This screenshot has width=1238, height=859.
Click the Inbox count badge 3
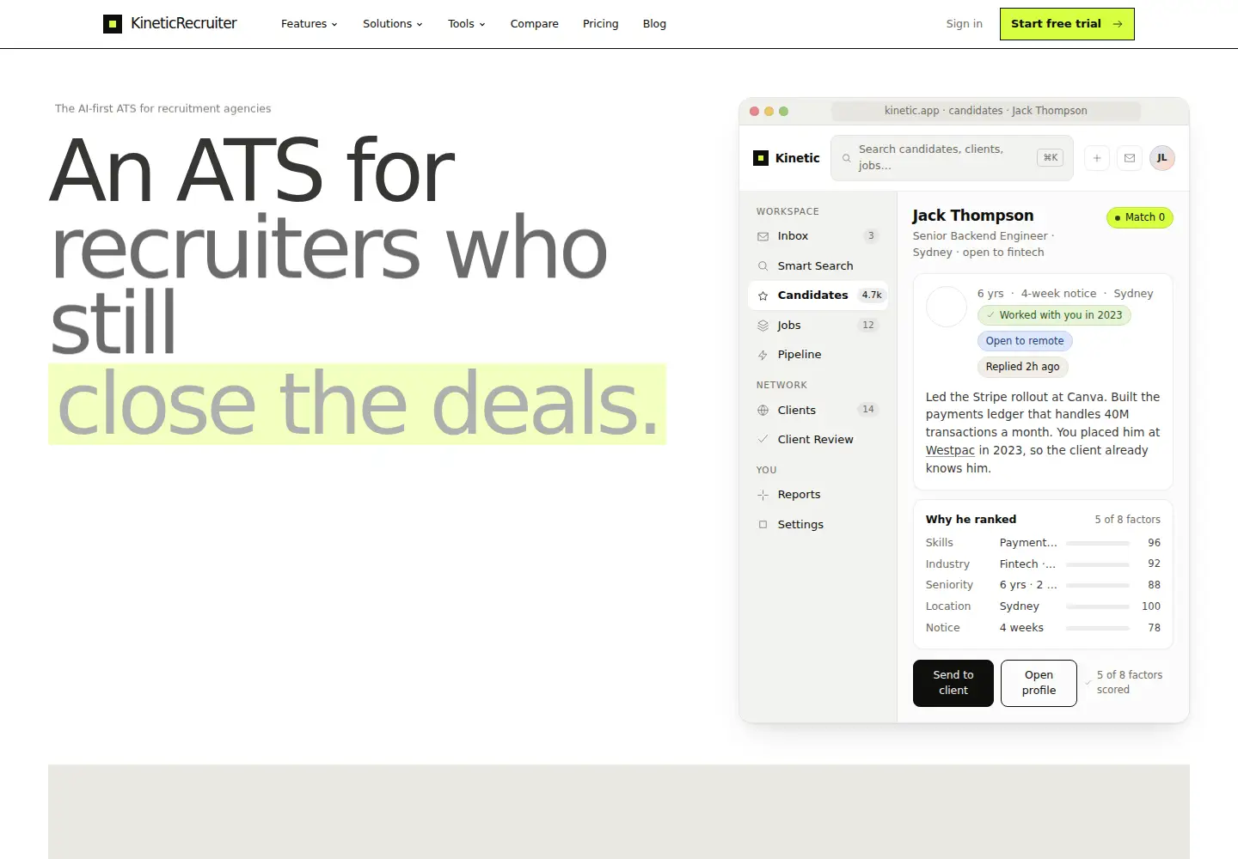(871, 236)
